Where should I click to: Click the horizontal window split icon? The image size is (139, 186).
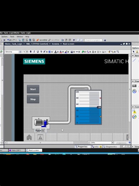[78, 40]
